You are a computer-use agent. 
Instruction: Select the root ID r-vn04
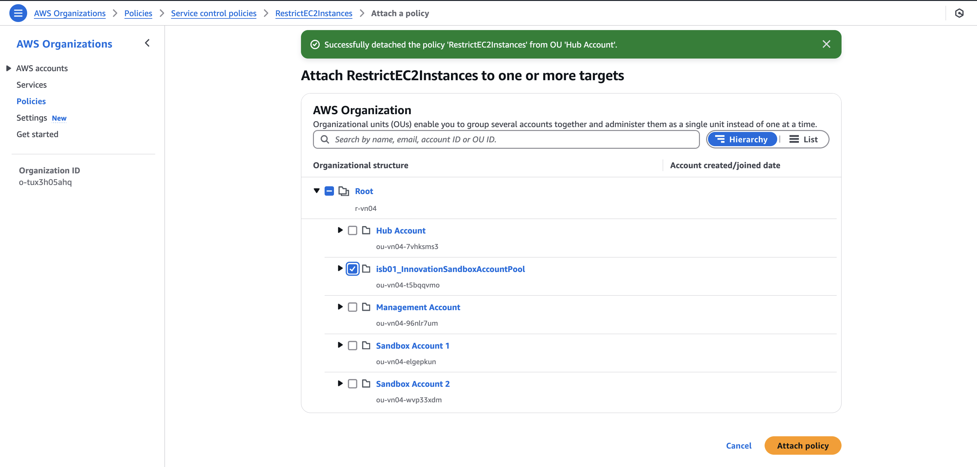(x=366, y=208)
